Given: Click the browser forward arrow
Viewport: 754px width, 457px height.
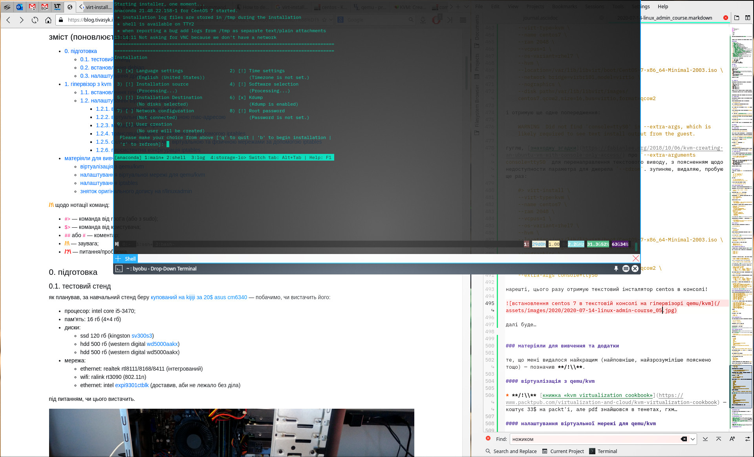Looking at the screenshot, I should click(22, 20).
